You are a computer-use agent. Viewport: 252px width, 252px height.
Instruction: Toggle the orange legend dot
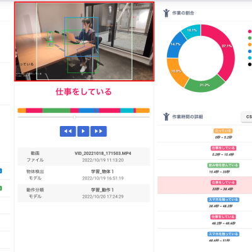[x=249, y=45]
